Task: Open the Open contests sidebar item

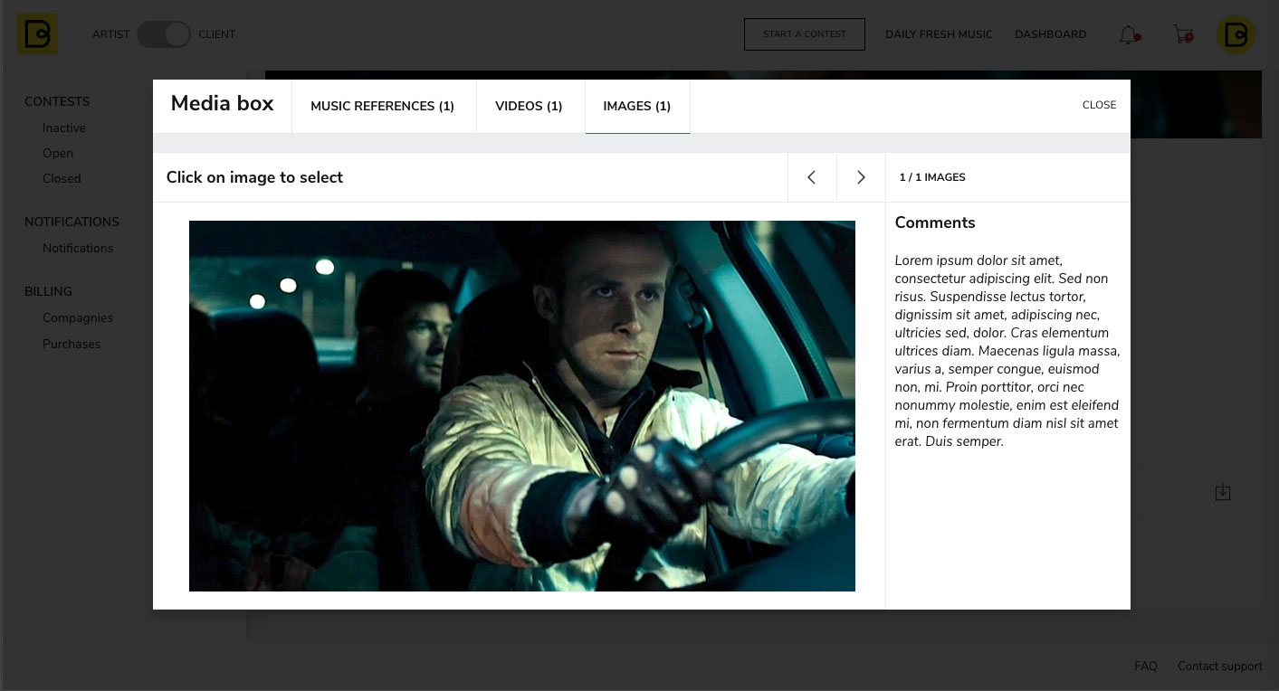Action: point(58,153)
